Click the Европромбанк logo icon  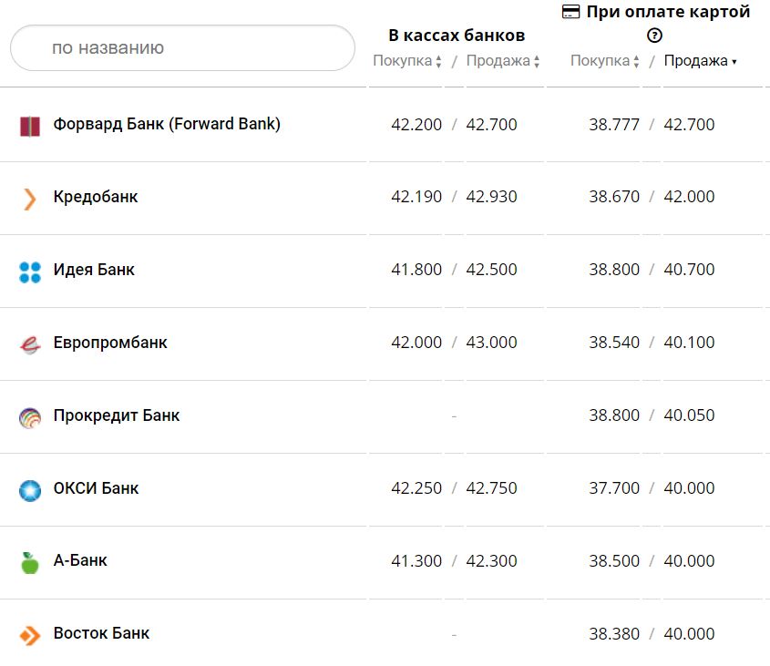click(x=30, y=344)
